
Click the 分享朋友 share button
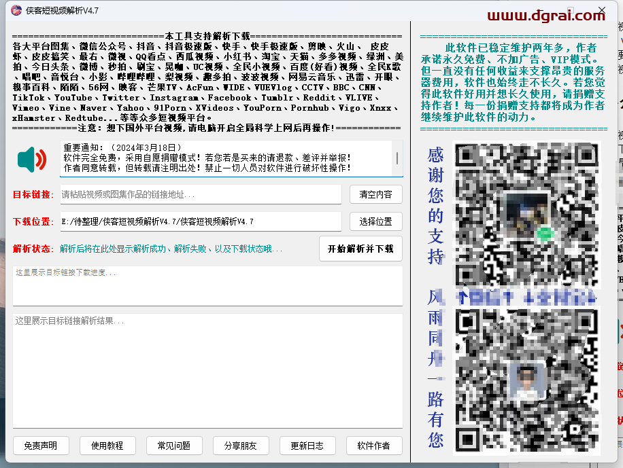[241, 446]
